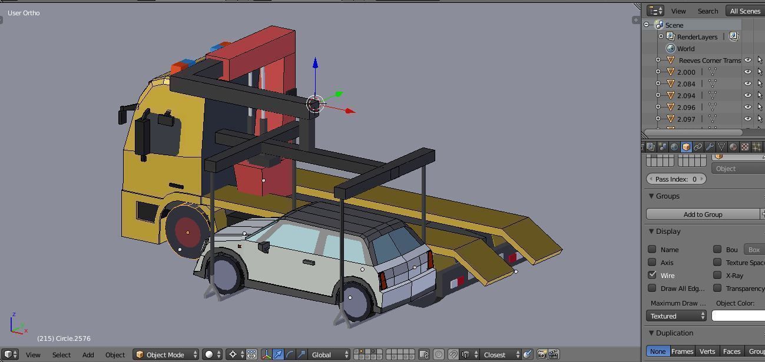This screenshot has width=765, height=362.
Task: Click the OpenGL render animation clapper icon
Action: click(x=554, y=354)
